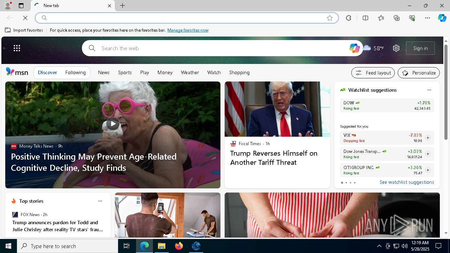Viewport: 450px width, 253px height.
Task: Add Dow Jones Transp. to the watchlist
Action: coord(427,154)
